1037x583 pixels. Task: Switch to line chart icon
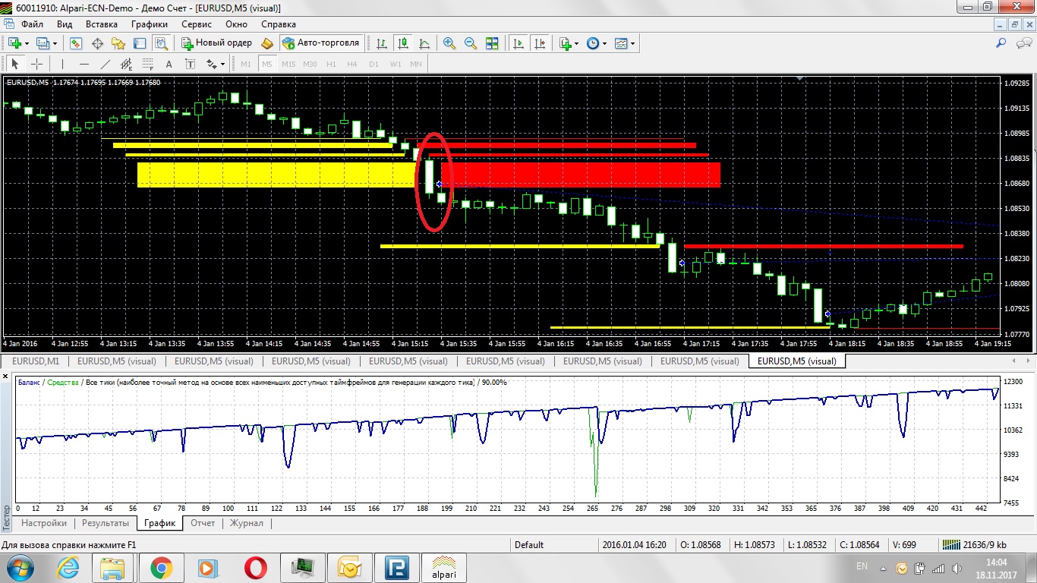[x=424, y=43]
